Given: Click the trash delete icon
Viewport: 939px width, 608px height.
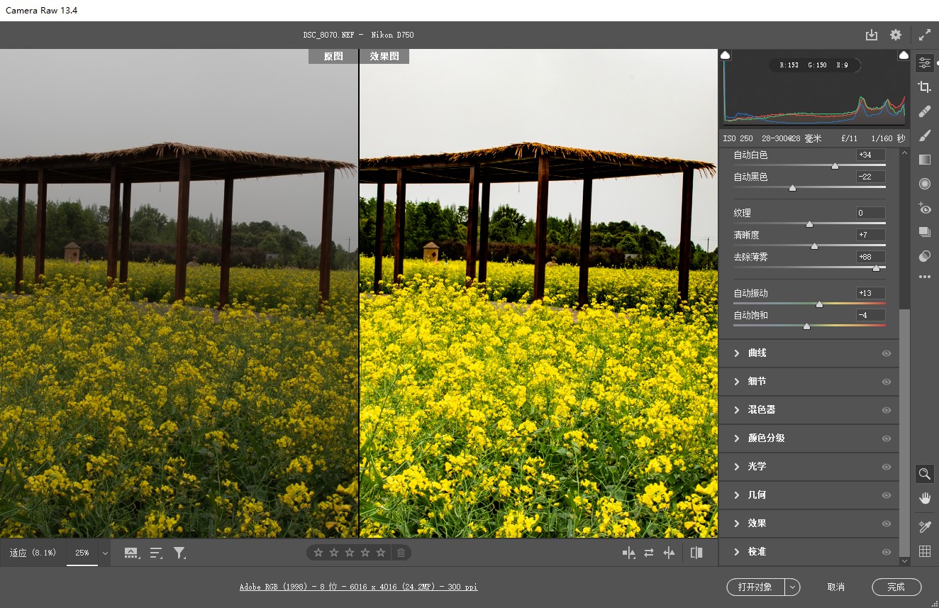Looking at the screenshot, I should pos(401,553).
